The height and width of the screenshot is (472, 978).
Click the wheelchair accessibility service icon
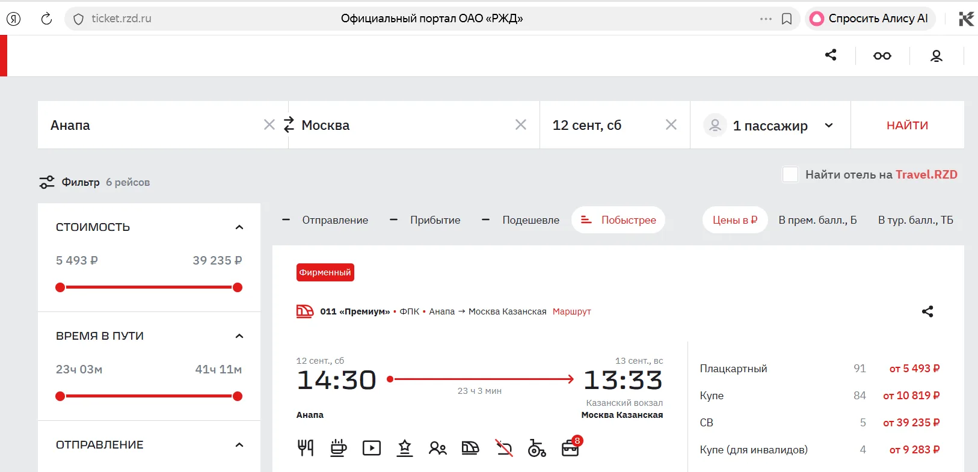[x=537, y=448]
